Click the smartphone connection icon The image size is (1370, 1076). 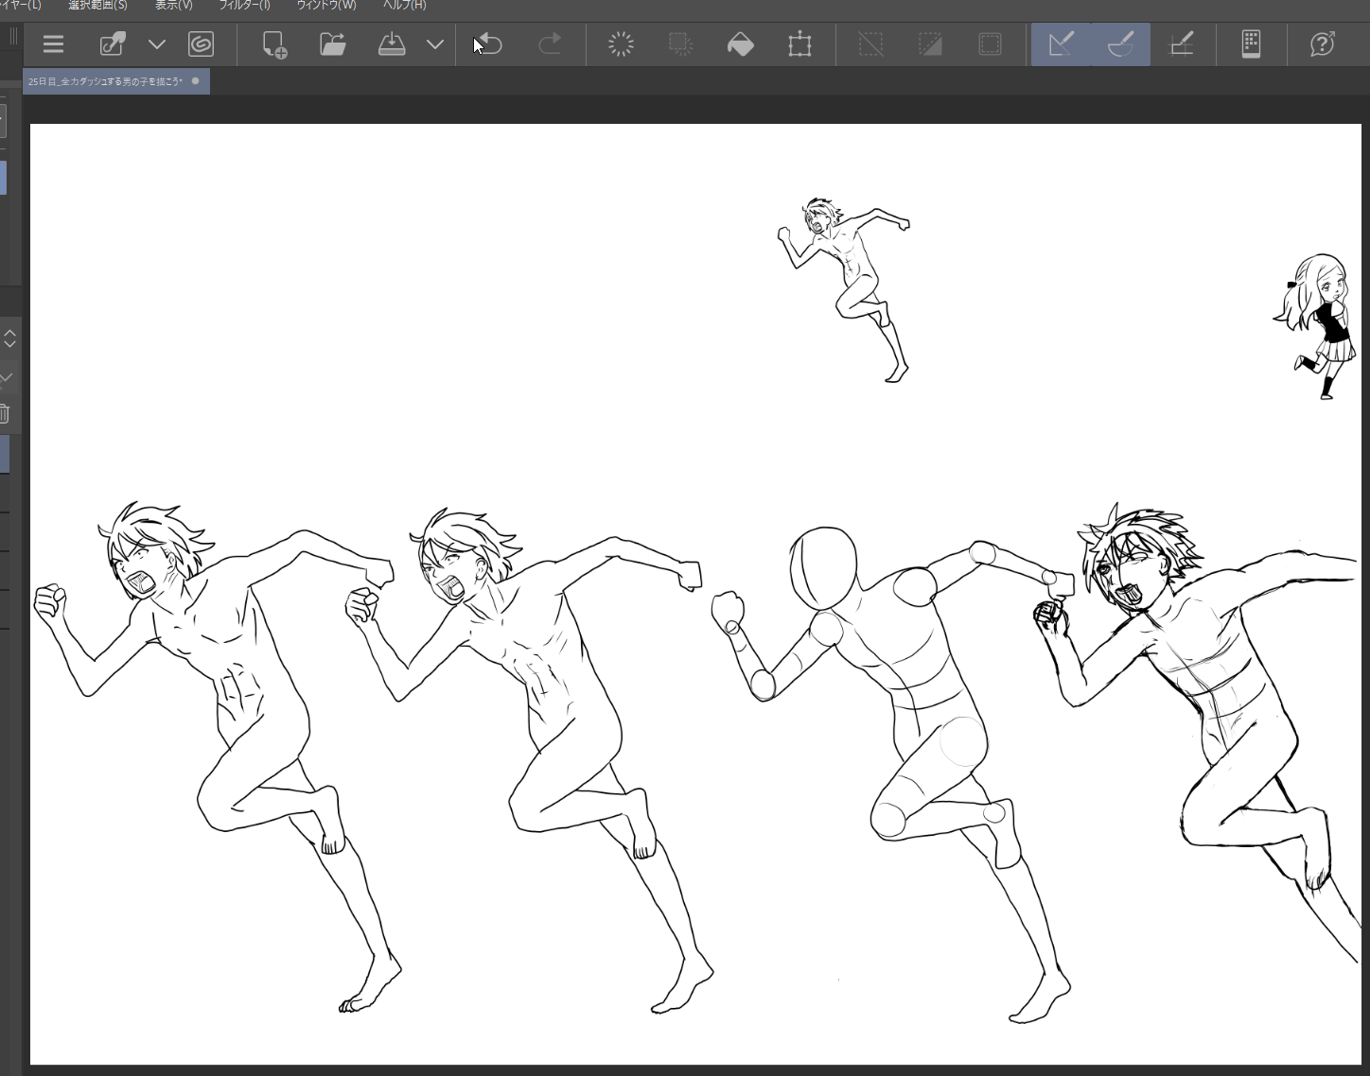pyautogui.click(x=1251, y=44)
